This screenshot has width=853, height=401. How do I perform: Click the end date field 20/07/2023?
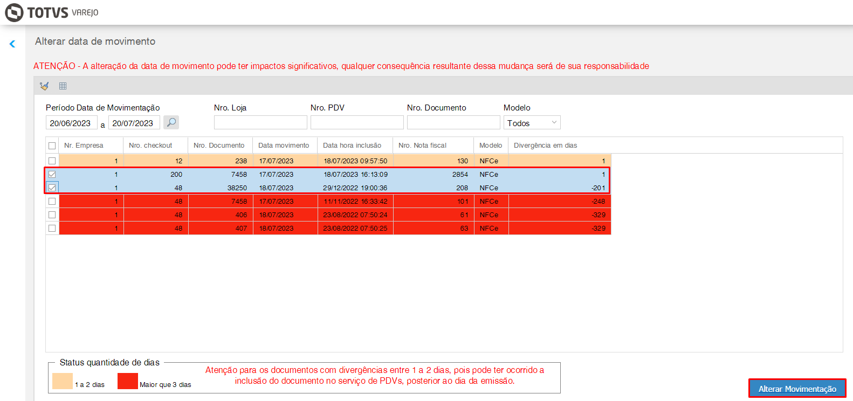pos(134,123)
